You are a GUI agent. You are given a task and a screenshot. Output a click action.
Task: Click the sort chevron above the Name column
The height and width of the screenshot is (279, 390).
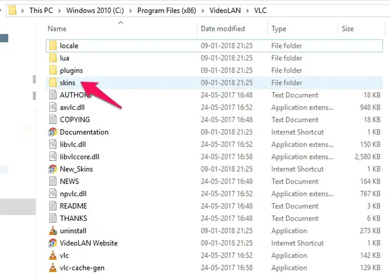pos(120,22)
